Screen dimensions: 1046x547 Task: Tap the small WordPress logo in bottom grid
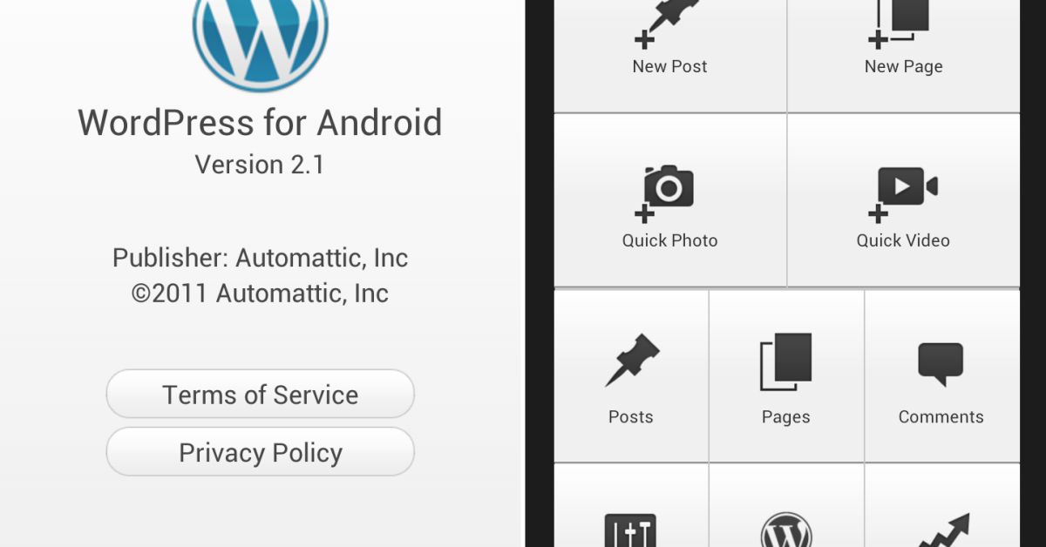pos(786,530)
